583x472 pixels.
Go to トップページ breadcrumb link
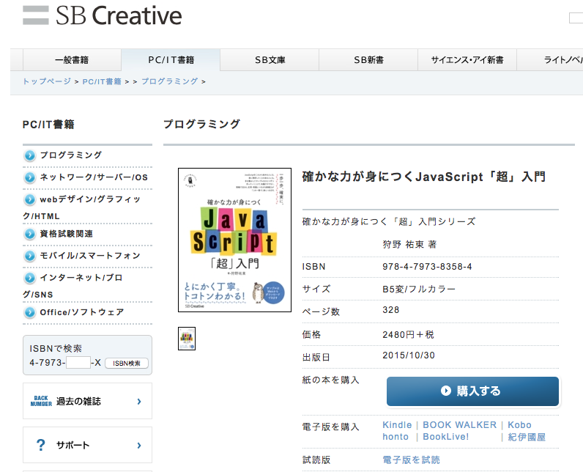coord(47,81)
